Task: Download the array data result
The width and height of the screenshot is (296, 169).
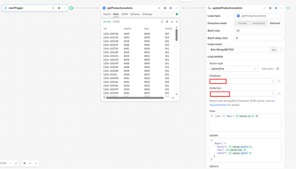Action: 172,22
